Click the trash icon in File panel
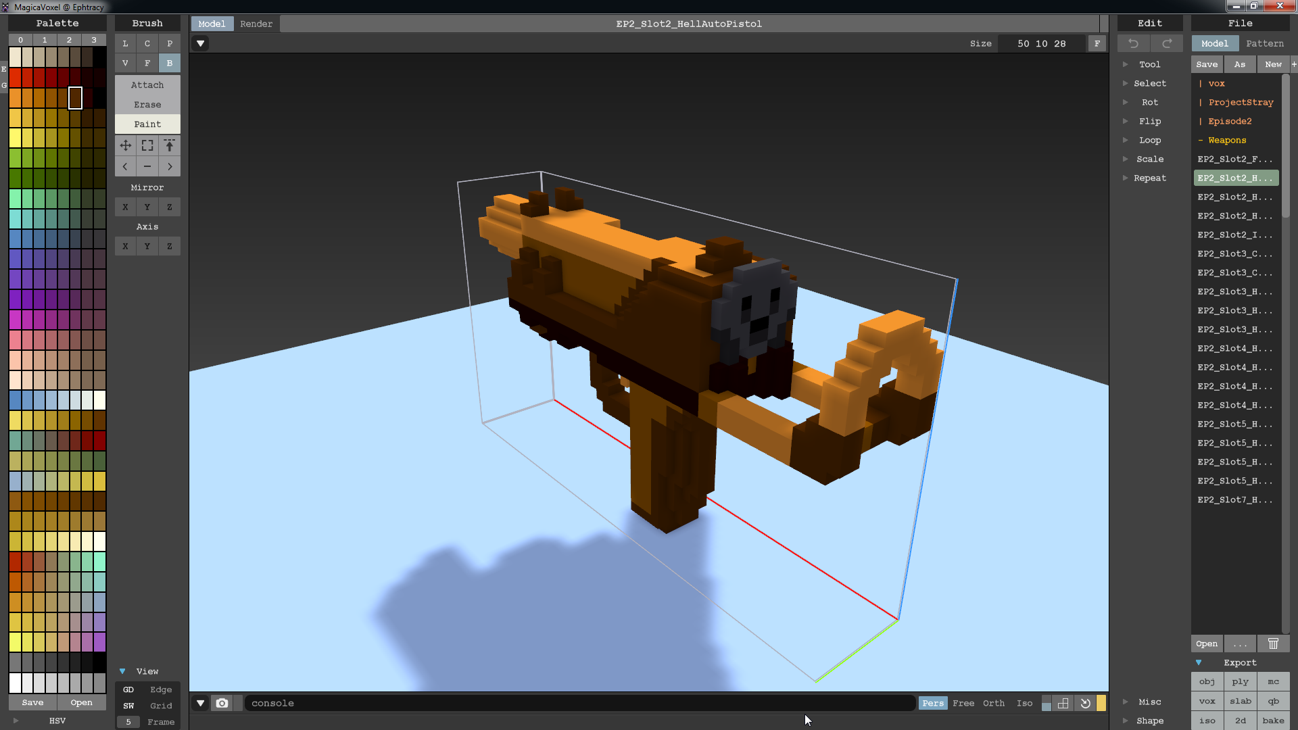1298x730 pixels. (x=1274, y=643)
